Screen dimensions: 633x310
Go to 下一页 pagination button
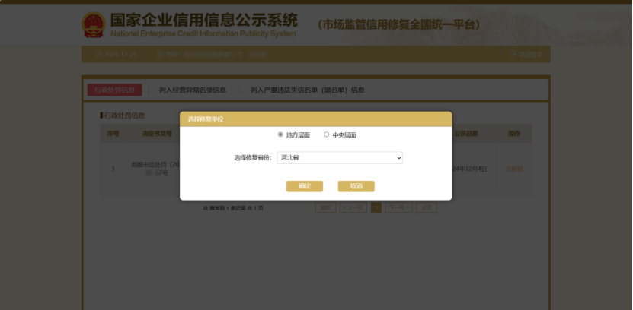(398, 207)
